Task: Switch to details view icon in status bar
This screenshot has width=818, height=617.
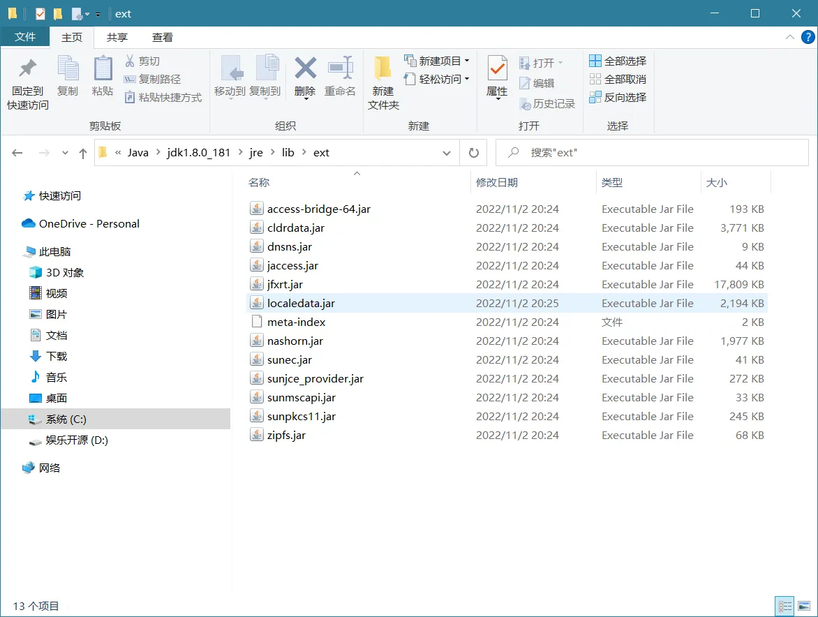Action: (x=784, y=607)
